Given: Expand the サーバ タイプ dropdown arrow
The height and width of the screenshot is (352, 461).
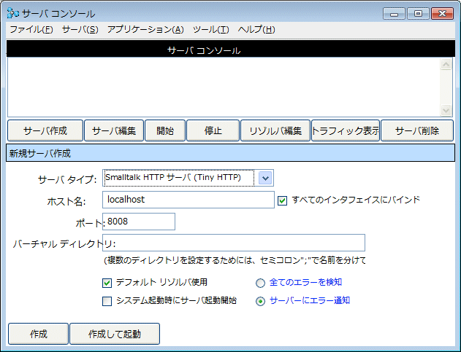Looking at the screenshot, I should coord(265,177).
